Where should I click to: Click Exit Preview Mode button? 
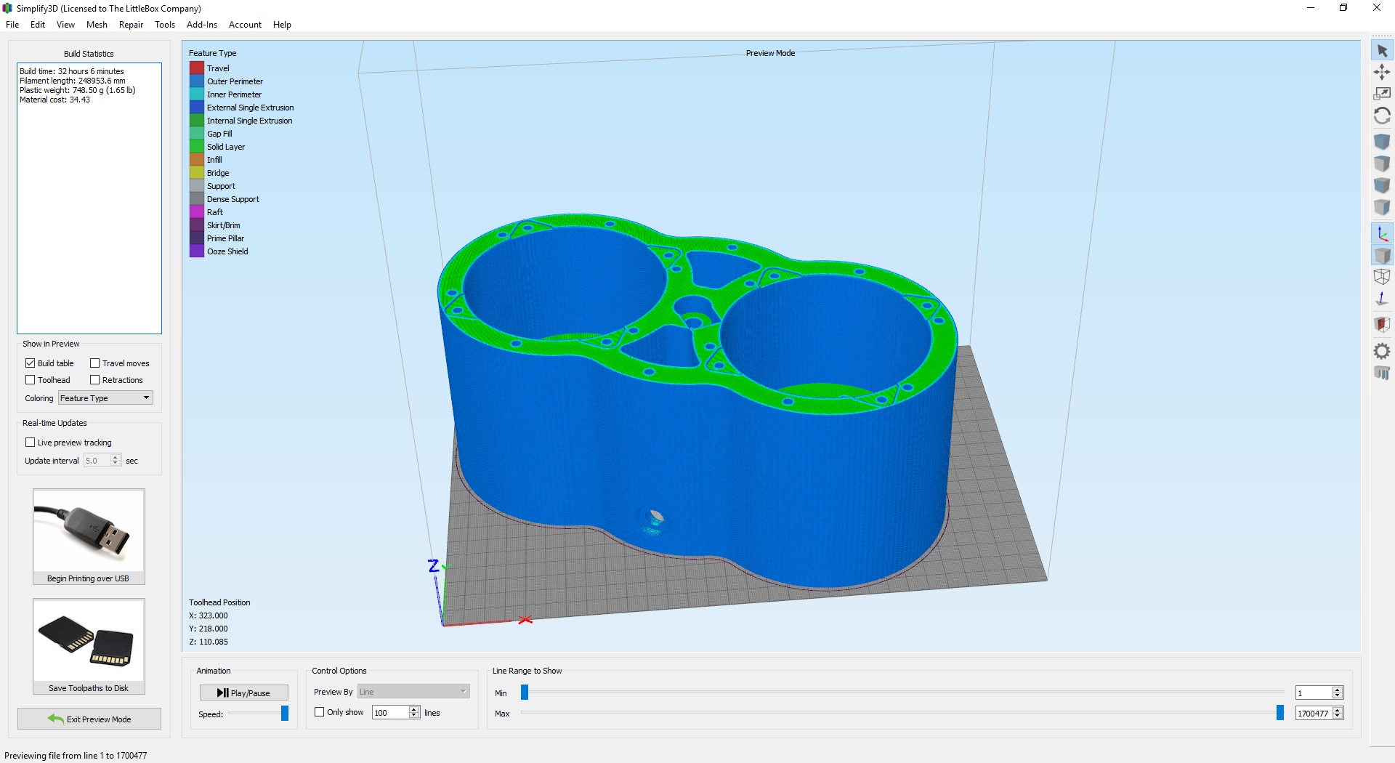click(x=89, y=719)
